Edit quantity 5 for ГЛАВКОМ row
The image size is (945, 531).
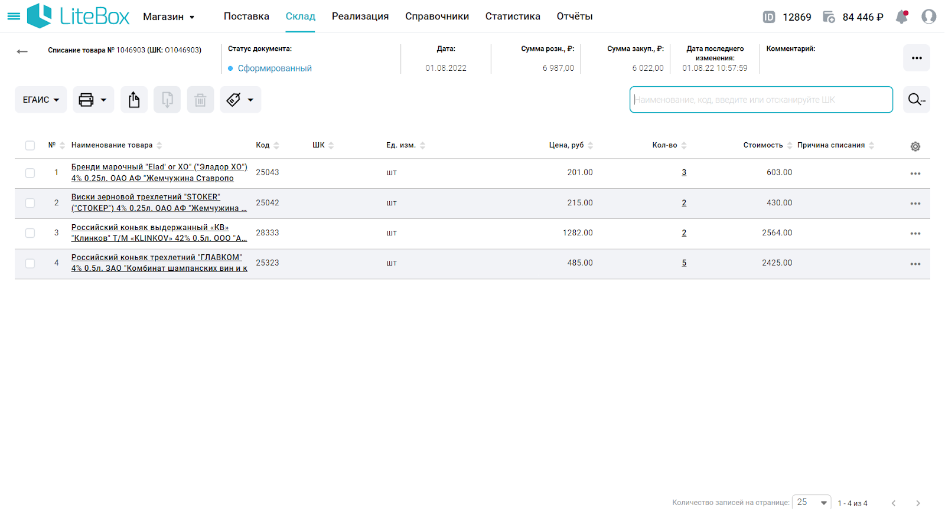coord(684,263)
